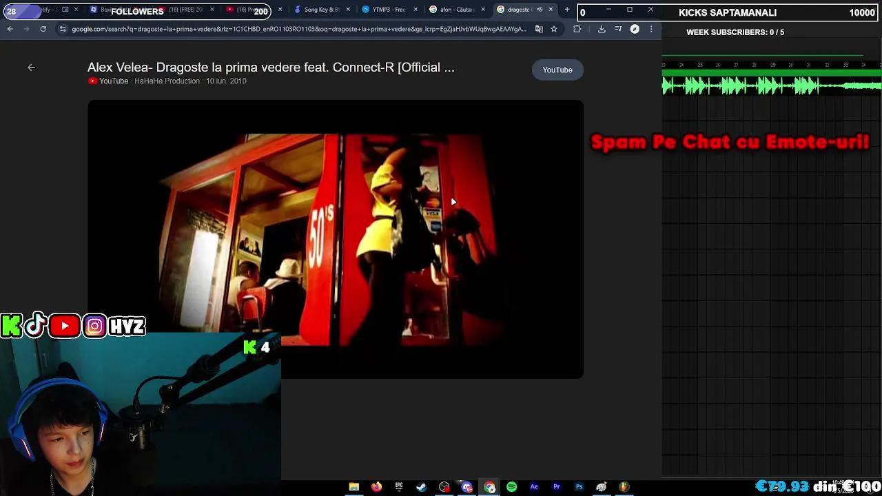882x496 pixels.
Task: Open OBS Studio from taskbar
Action: (x=444, y=487)
